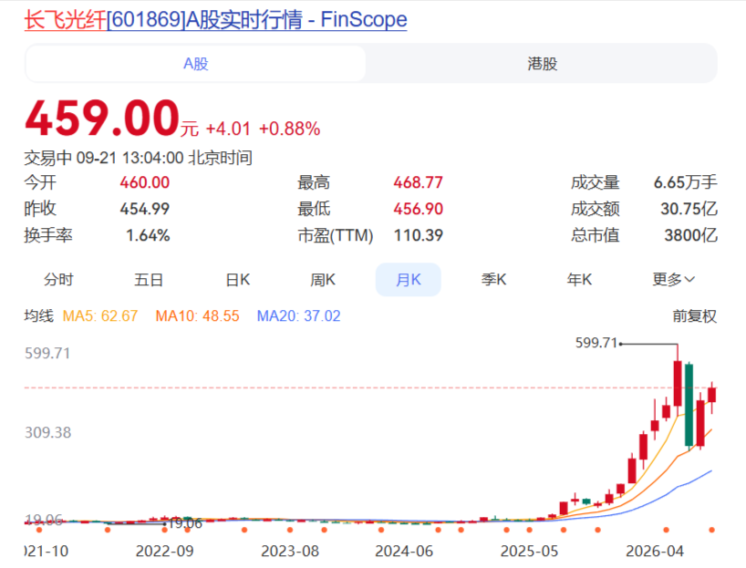The image size is (746, 568).
Task: Select the 分时 chart tab
Action: point(58,280)
